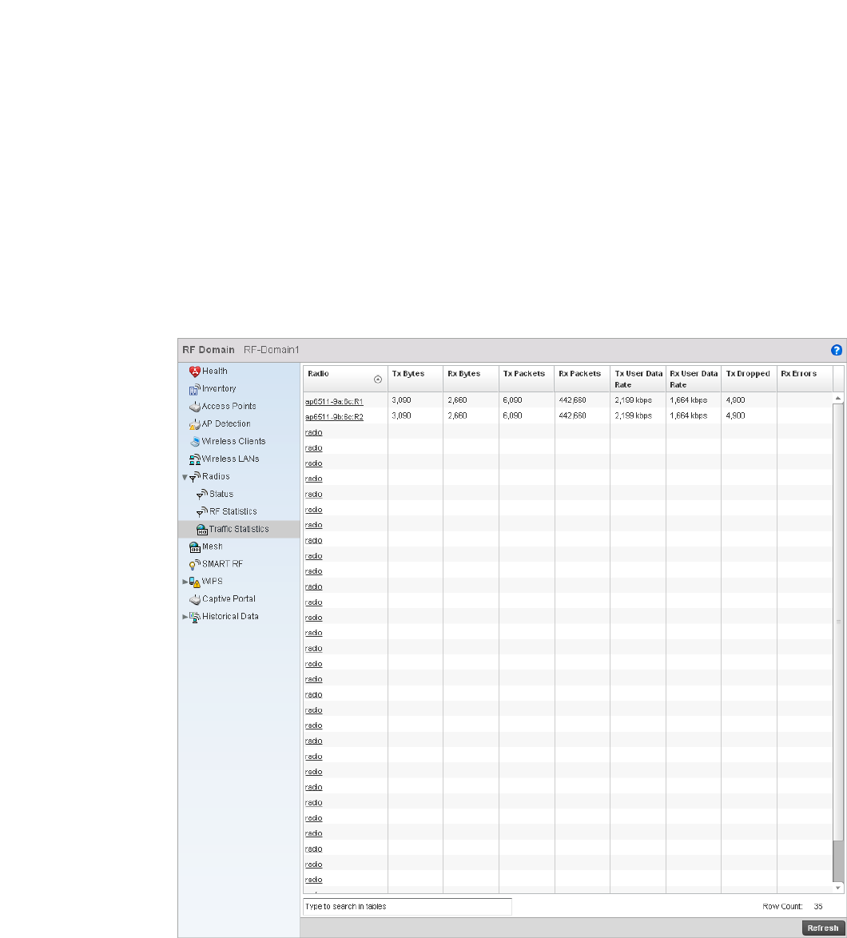Click the SMART RF icon
Screen dimensions: 847x938
[194, 564]
